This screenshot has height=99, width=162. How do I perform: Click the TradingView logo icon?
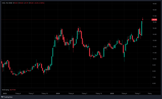pos(2,97)
